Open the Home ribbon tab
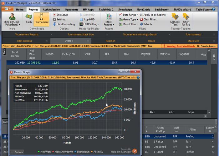The width and height of the screenshot is (219, 156). 20,10
